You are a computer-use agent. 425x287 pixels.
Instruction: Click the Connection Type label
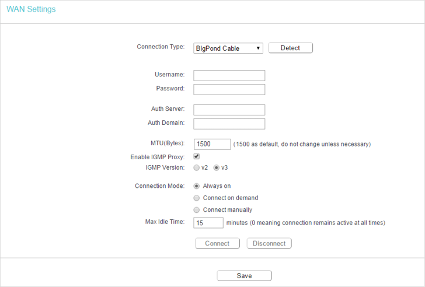(161, 47)
